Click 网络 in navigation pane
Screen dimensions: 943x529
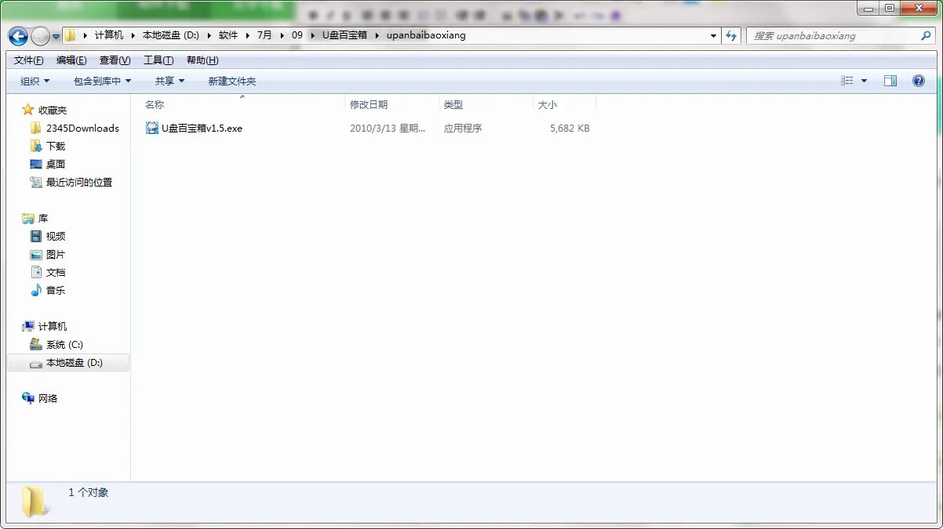point(48,399)
